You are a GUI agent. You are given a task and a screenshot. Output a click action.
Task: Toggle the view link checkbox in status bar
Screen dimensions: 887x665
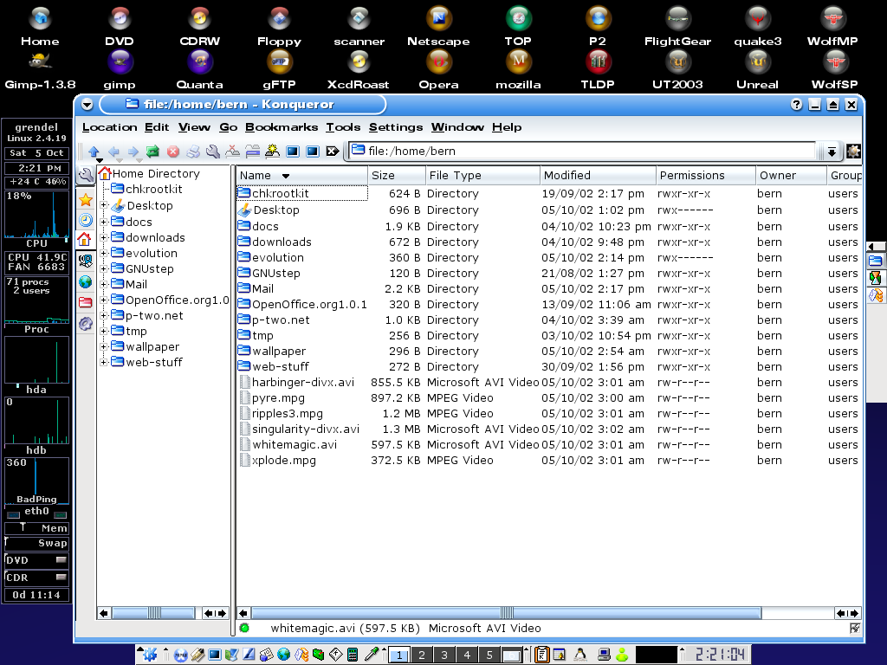[855, 629]
